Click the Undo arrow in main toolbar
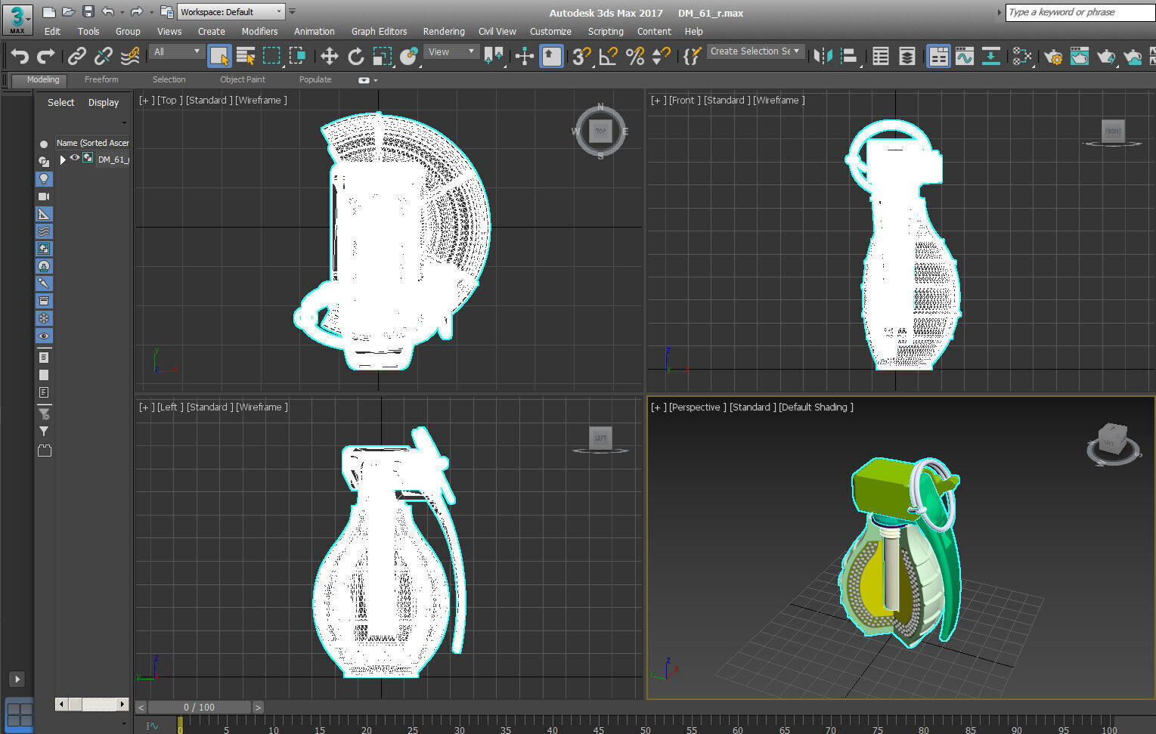1156x734 pixels. 20,56
